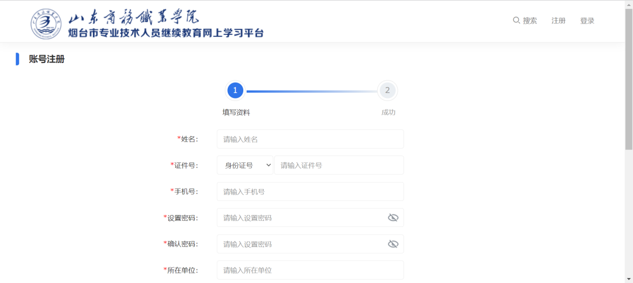Click step 1 circle in progress indicator

tap(235, 91)
